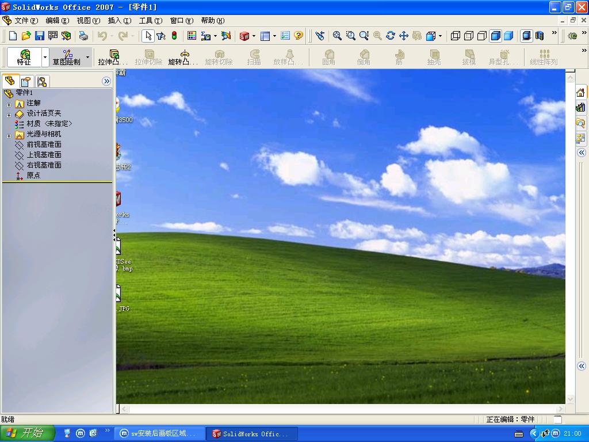Viewport: 589px width, 442px height.
Task: Click the SolidWorks Explorer 'e' icon
Action: coord(572,36)
